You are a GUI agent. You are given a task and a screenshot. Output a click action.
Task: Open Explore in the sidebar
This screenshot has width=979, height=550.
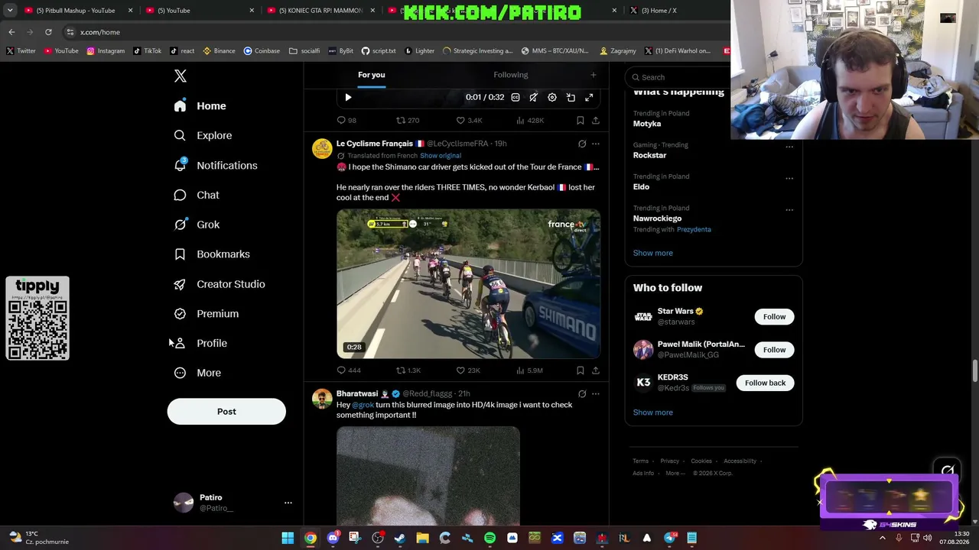pos(203,135)
